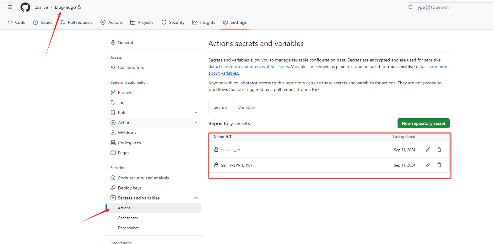Open Webhooks settings in sidebar
The width and height of the screenshot is (493, 244).
click(x=128, y=133)
